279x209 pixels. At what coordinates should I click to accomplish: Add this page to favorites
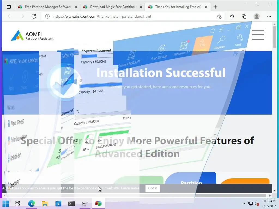click(219, 17)
